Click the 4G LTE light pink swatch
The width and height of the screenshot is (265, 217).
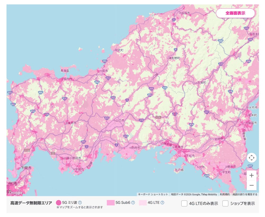[x=143, y=203]
